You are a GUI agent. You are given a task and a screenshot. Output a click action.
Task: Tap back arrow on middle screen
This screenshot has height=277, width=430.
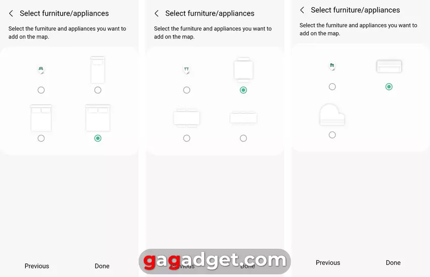tap(157, 14)
